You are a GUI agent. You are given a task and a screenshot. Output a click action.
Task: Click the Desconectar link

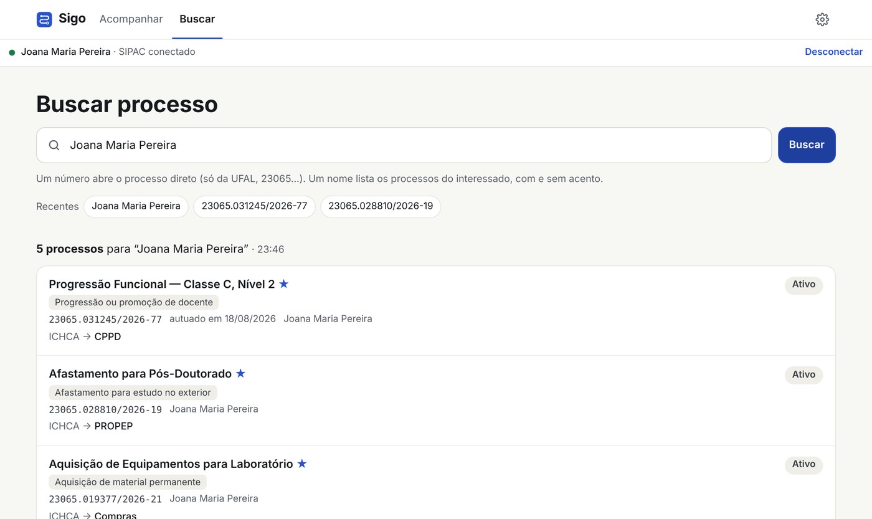pos(834,52)
